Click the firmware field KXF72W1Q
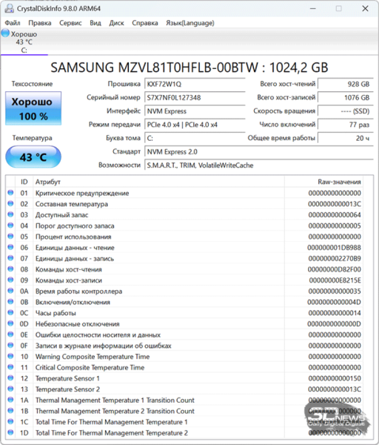This screenshot has width=379, height=445. 195,84
